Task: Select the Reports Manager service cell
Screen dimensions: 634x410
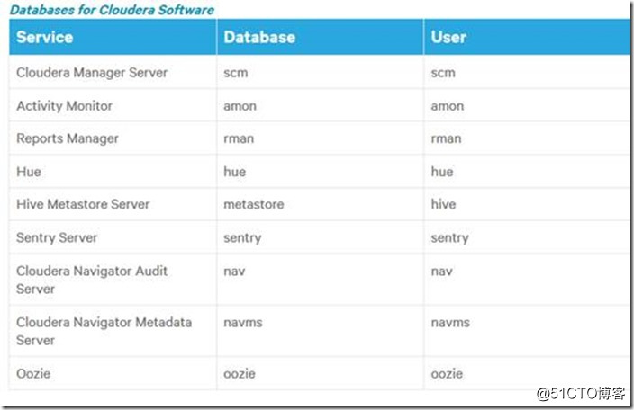Action: coord(113,138)
